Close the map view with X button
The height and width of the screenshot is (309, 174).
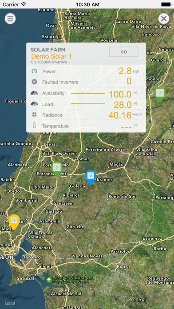(x=163, y=19)
